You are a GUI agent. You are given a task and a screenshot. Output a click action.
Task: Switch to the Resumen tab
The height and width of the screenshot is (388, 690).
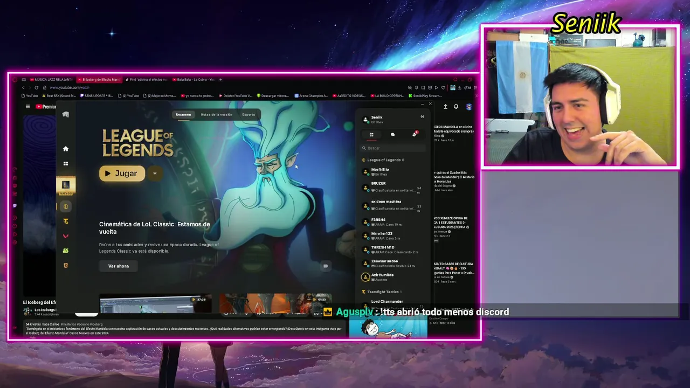(x=183, y=114)
